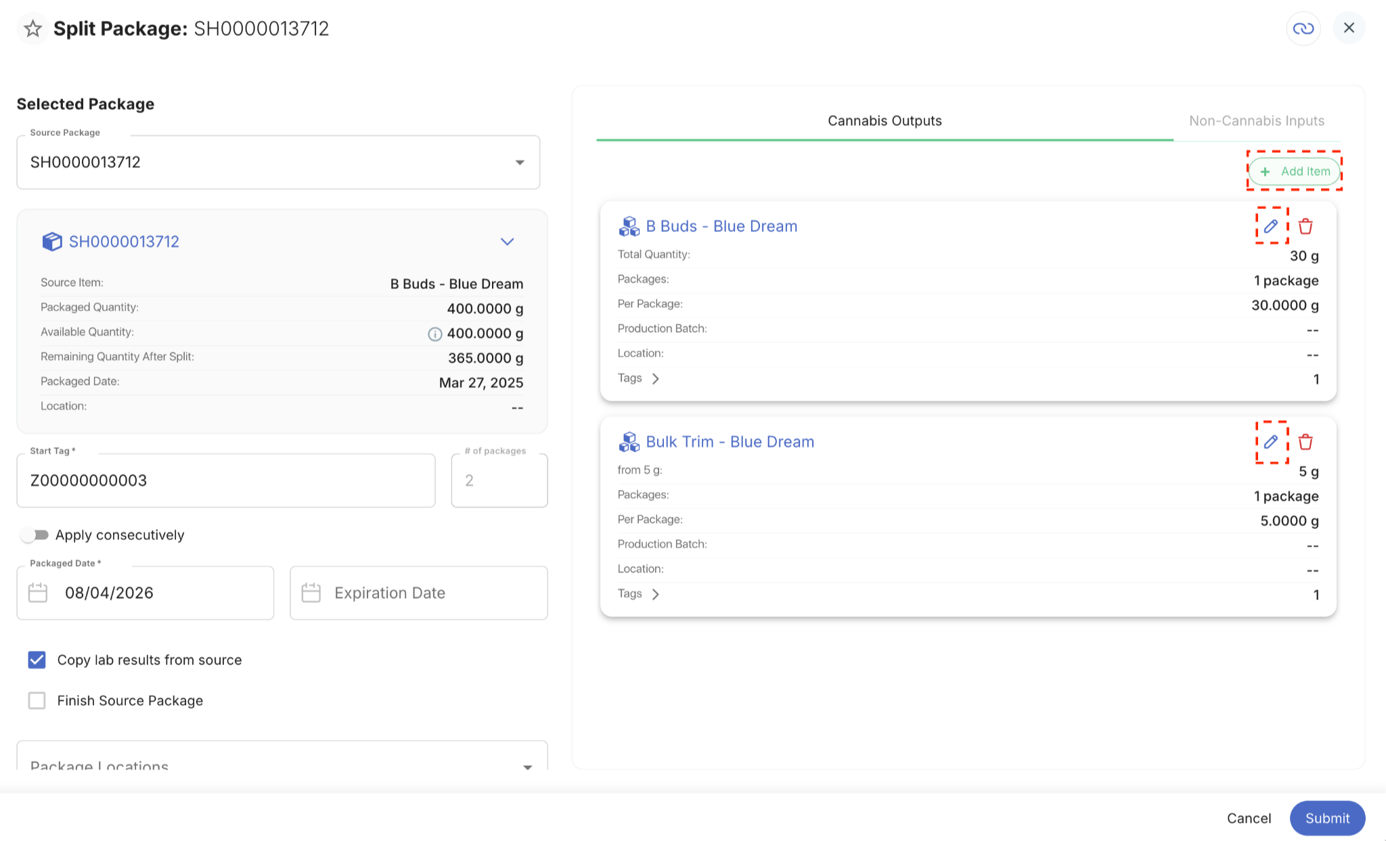Open the Source Package dropdown
Screen dimensions: 1386x841
pos(278,162)
